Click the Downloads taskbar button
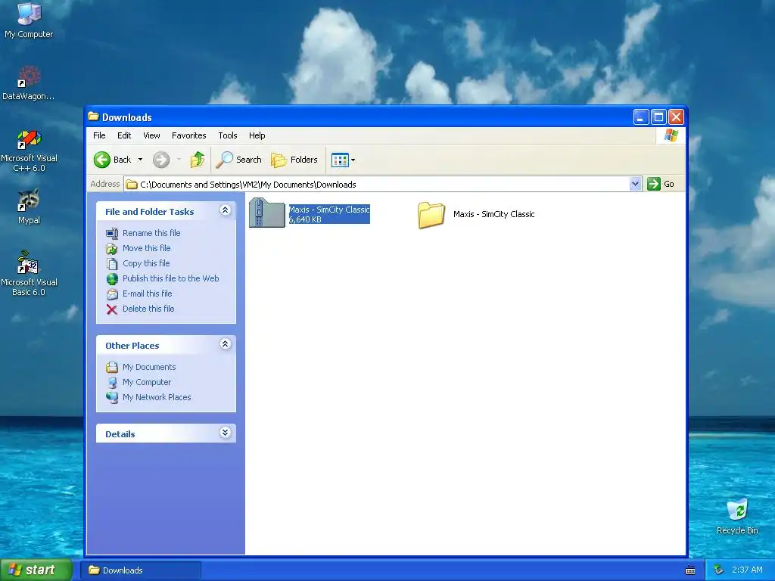The width and height of the screenshot is (775, 581). pyautogui.click(x=141, y=570)
